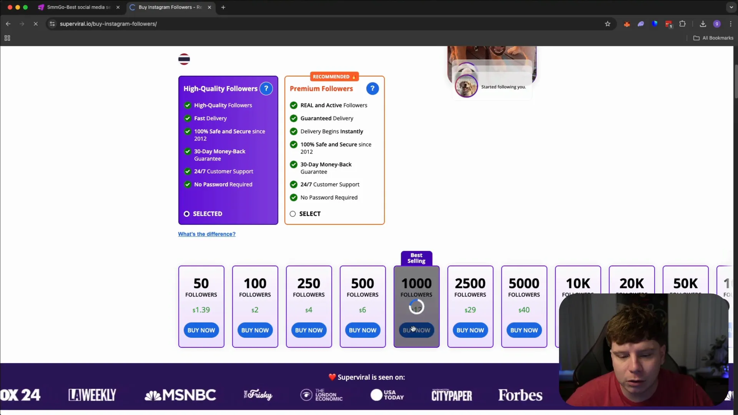The width and height of the screenshot is (738, 415).
Task: Open site information icon in address bar
Action: pos(52,24)
